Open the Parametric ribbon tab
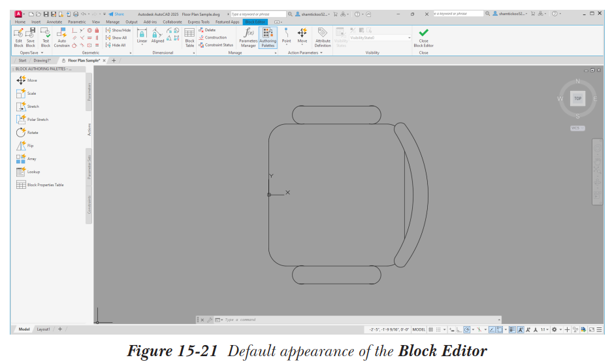The height and width of the screenshot is (364, 612). pos(77,22)
